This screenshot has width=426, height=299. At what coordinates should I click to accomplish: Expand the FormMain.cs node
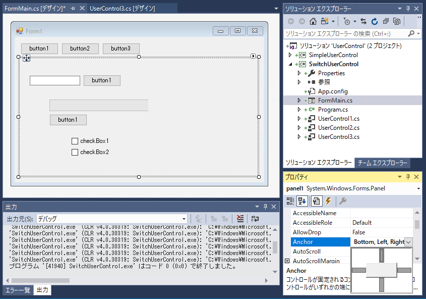(x=299, y=101)
